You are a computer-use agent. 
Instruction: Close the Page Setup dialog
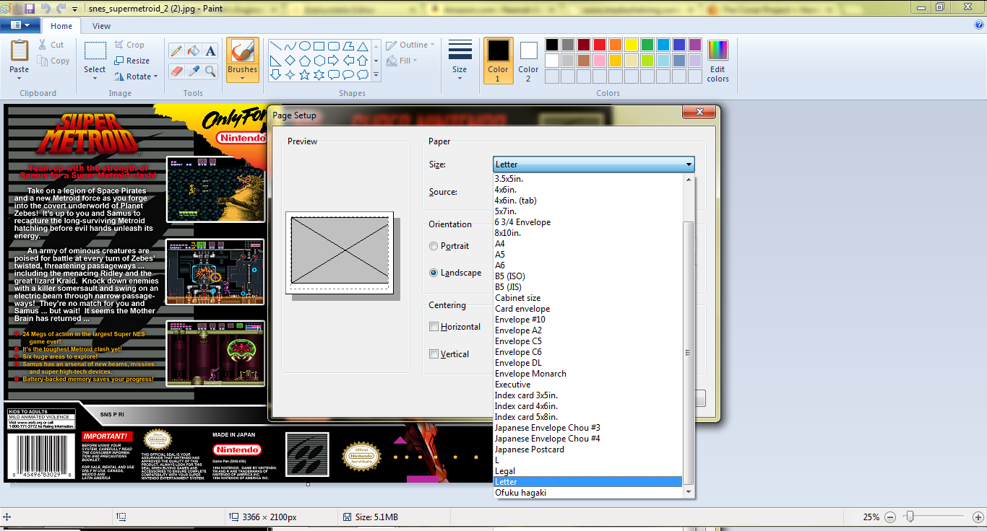[700, 112]
